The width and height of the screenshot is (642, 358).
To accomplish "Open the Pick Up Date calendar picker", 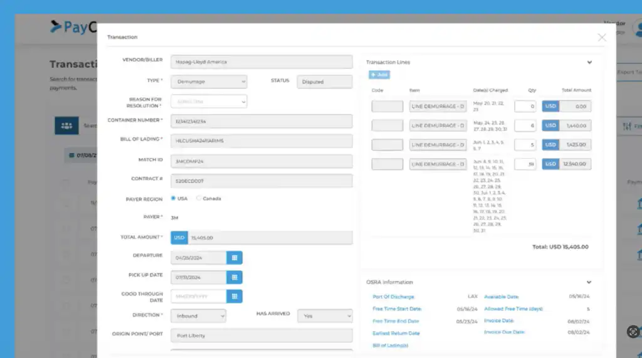I will 234,277.
